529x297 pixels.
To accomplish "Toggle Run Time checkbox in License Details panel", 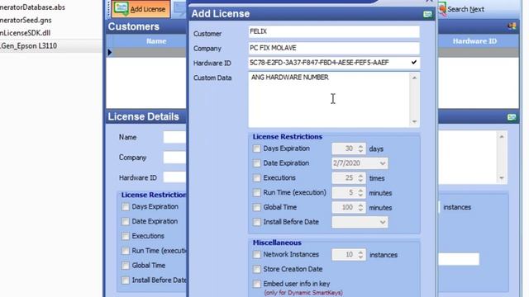I will [x=126, y=251].
